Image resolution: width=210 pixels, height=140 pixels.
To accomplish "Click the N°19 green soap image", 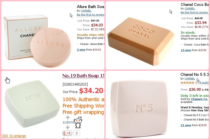I will click(32, 104).
